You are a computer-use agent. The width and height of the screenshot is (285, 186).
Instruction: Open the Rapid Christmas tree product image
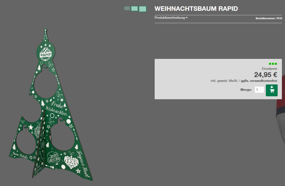click(51, 105)
